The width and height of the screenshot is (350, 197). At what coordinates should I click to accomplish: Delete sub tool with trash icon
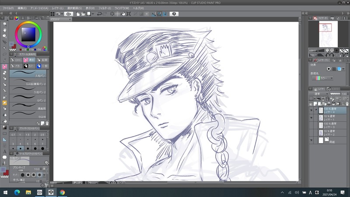click(47, 123)
